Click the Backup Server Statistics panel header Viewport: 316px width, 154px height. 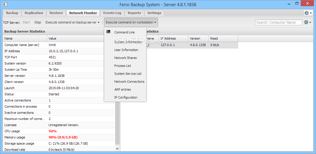point(53,31)
